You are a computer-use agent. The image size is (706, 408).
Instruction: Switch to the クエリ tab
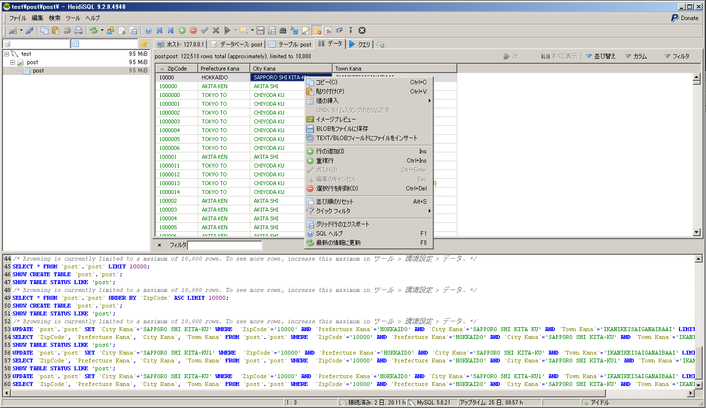pyautogui.click(x=360, y=44)
